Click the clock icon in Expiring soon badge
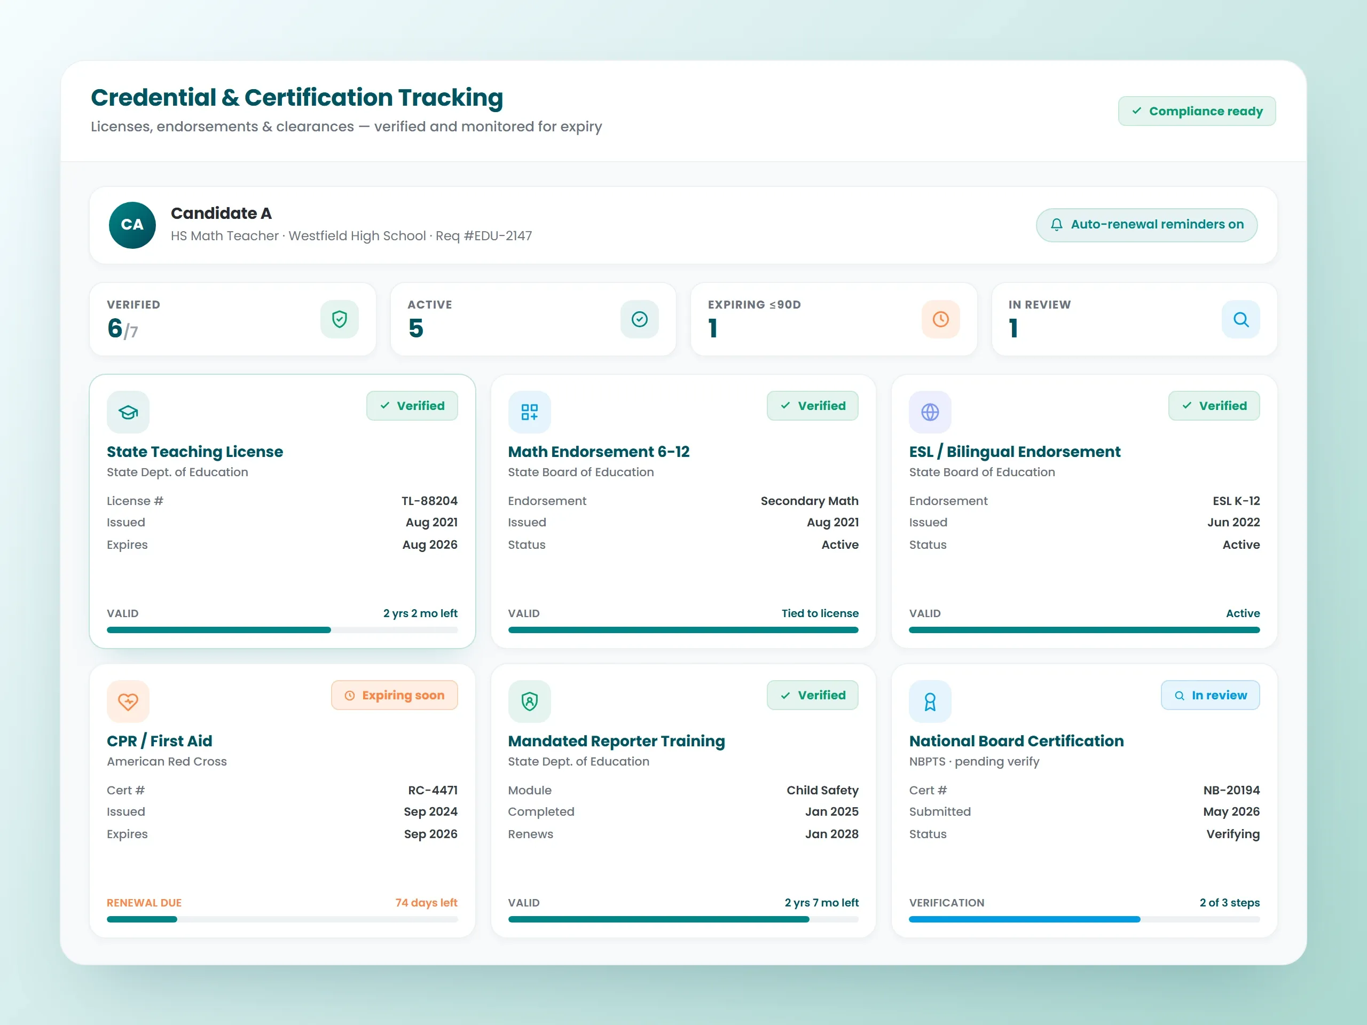This screenshot has height=1025, width=1367. coord(350,696)
